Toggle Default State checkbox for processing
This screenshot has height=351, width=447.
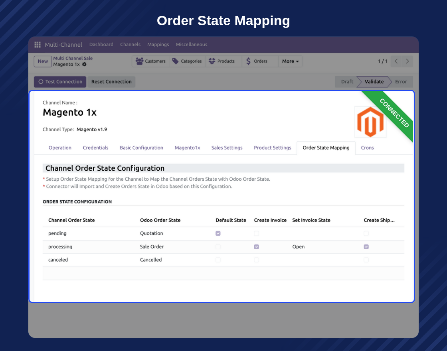click(218, 247)
